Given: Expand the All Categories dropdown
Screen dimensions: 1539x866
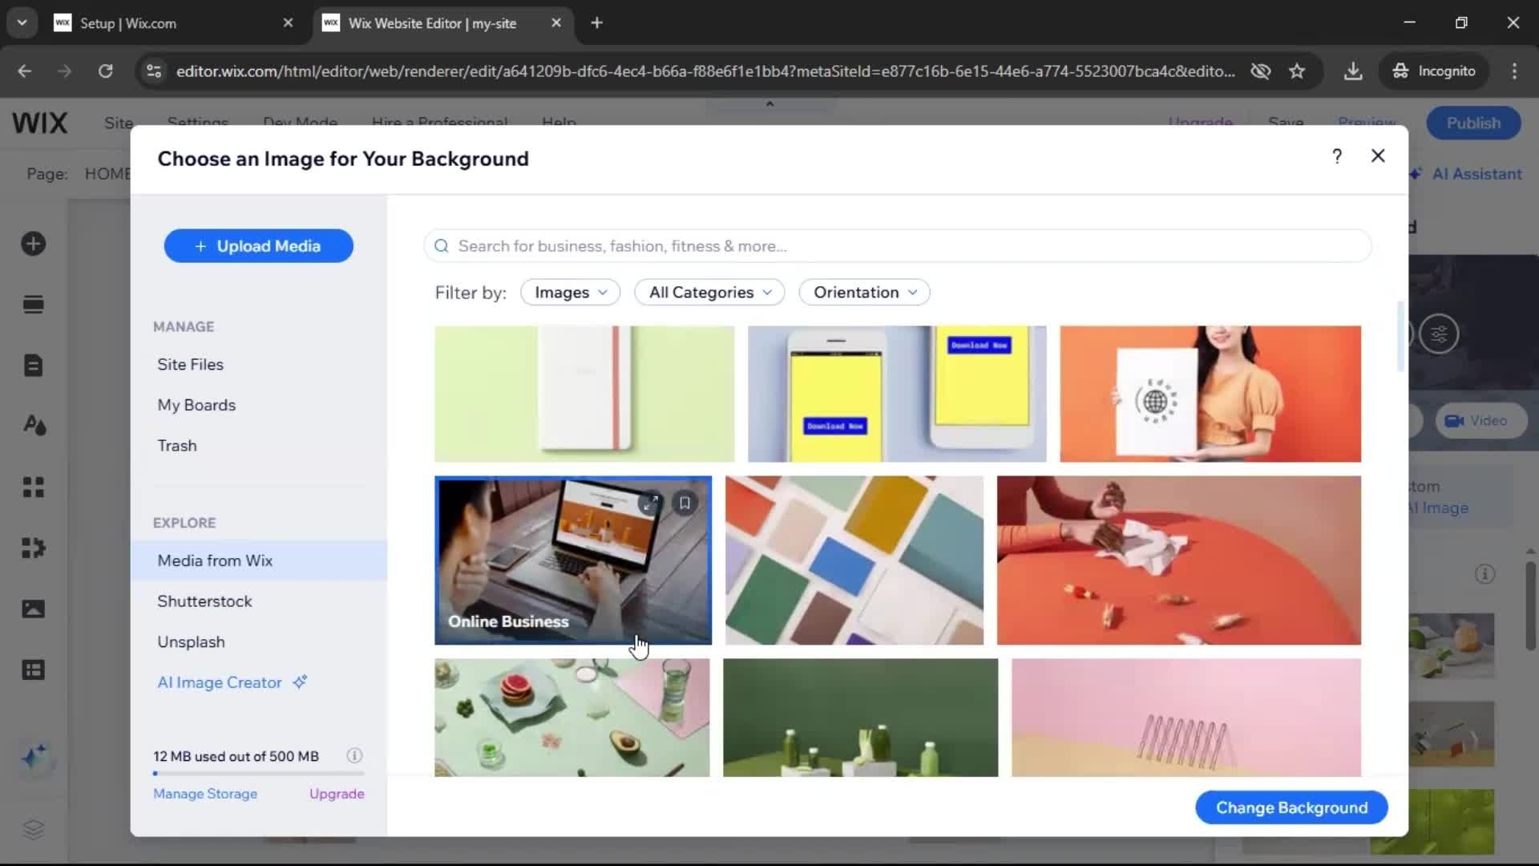Looking at the screenshot, I should [709, 293].
